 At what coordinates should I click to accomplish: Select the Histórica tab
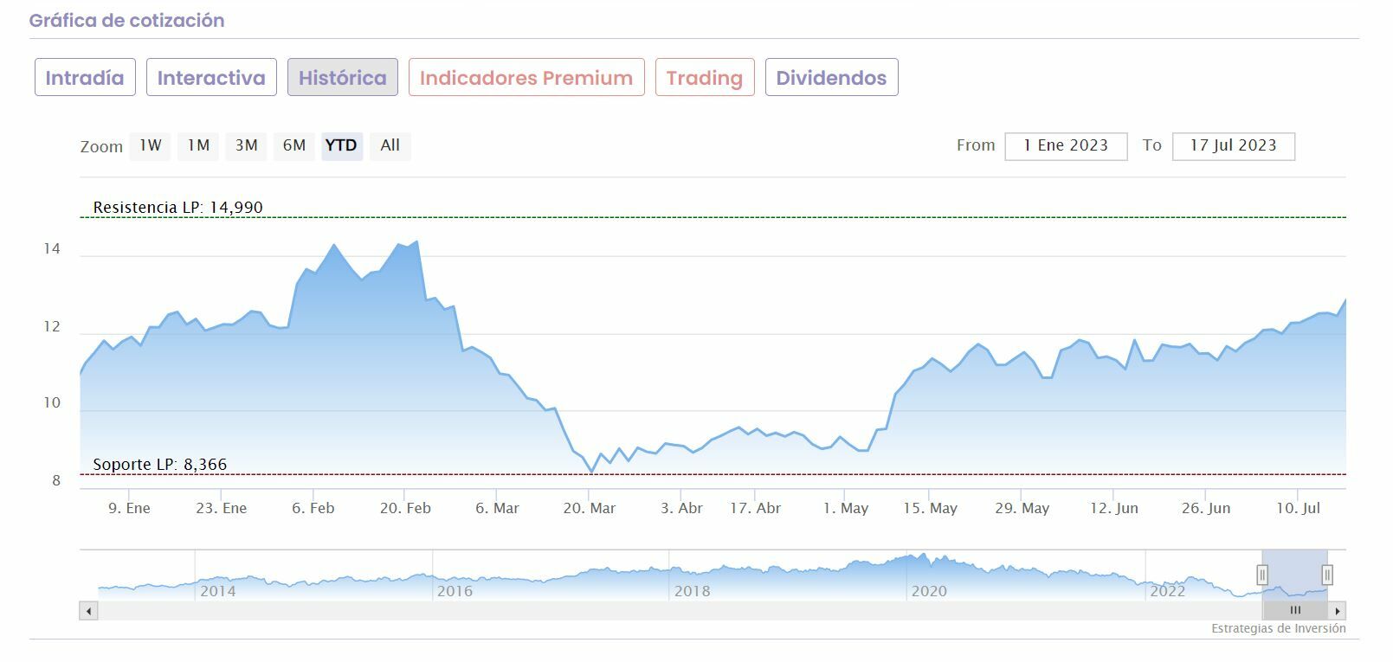[343, 78]
